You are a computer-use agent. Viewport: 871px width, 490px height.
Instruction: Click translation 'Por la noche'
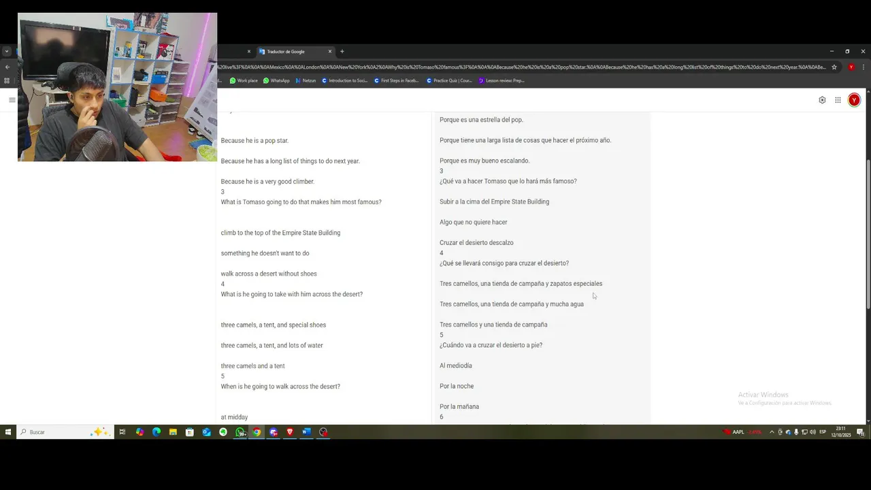pyautogui.click(x=457, y=387)
